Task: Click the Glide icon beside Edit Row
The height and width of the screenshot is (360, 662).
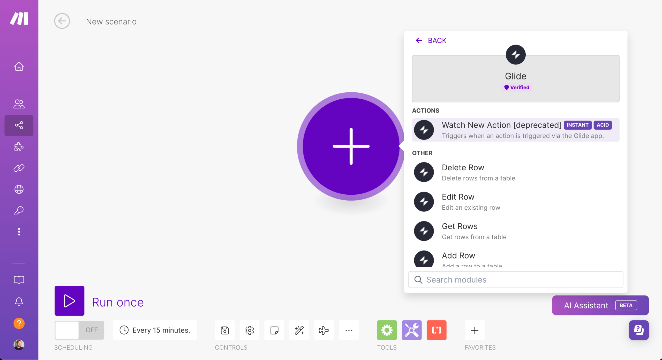Action: tap(424, 202)
